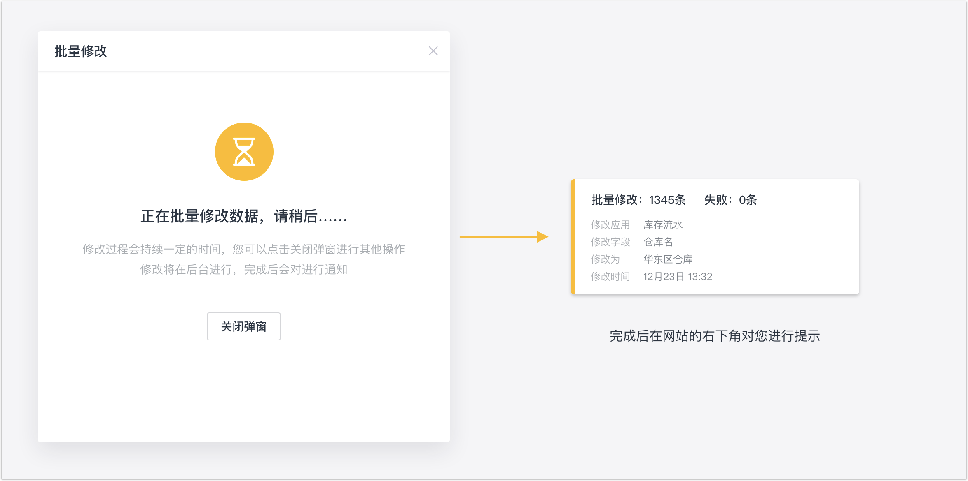Click the 修改将在后台进行 description line
The width and height of the screenshot is (968, 481).
click(243, 270)
